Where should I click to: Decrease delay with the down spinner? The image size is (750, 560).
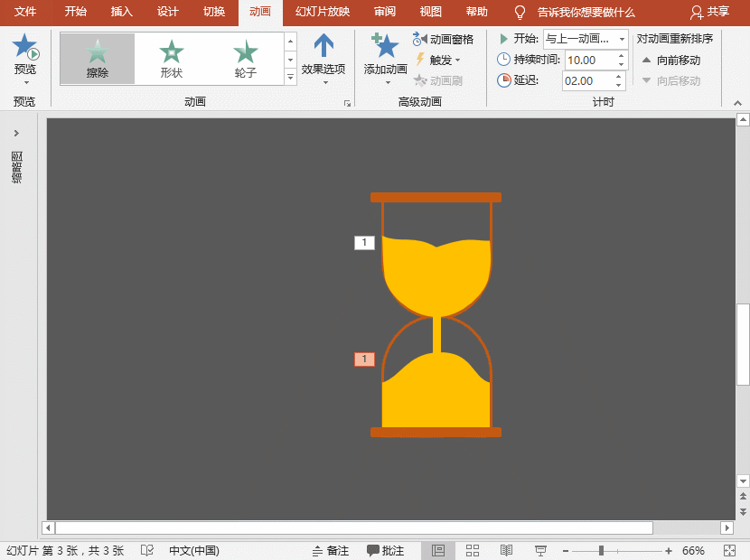[618, 86]
